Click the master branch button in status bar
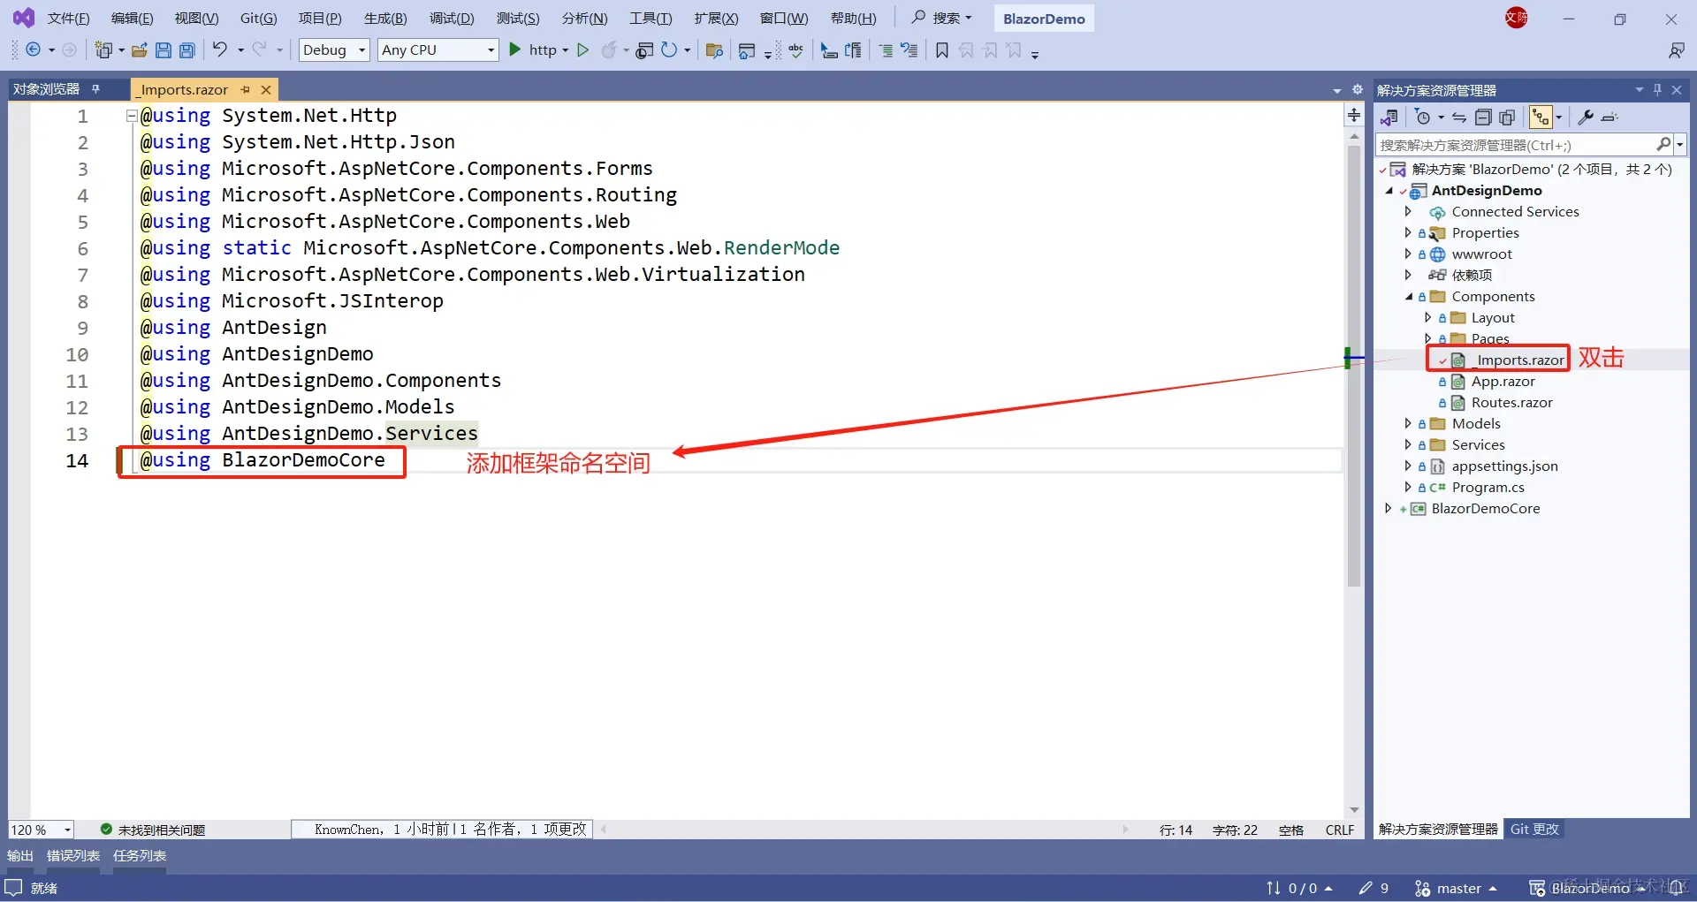This screenshot has height=902, width=1697. click(x=1456, y=888)
